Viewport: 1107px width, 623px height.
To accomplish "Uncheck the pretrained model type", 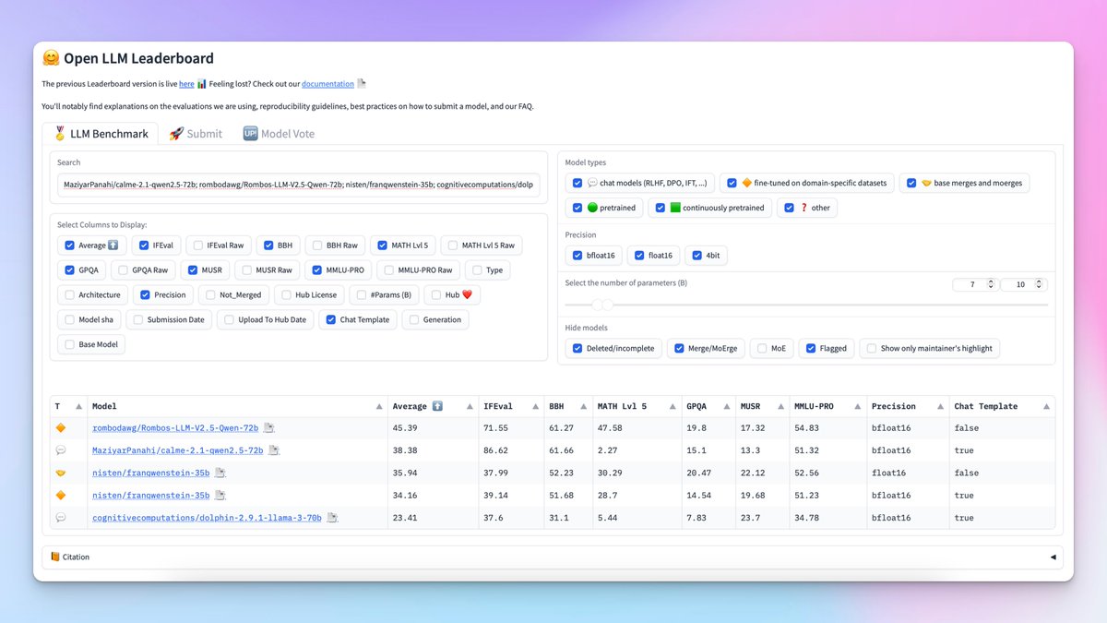I will pyautogui.click(x=577, y=208).
